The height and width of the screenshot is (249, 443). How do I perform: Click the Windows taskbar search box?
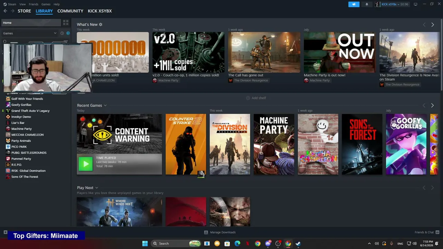(x=177, y=243)
